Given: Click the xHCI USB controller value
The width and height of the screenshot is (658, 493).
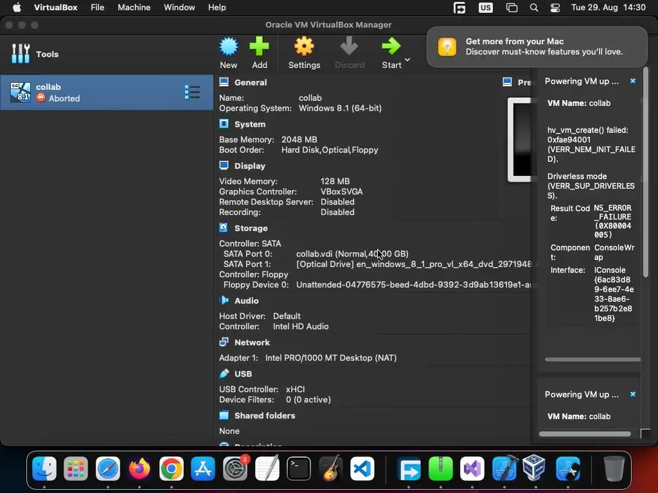Looking at the screenshot, I should click(x=295, y=389).
